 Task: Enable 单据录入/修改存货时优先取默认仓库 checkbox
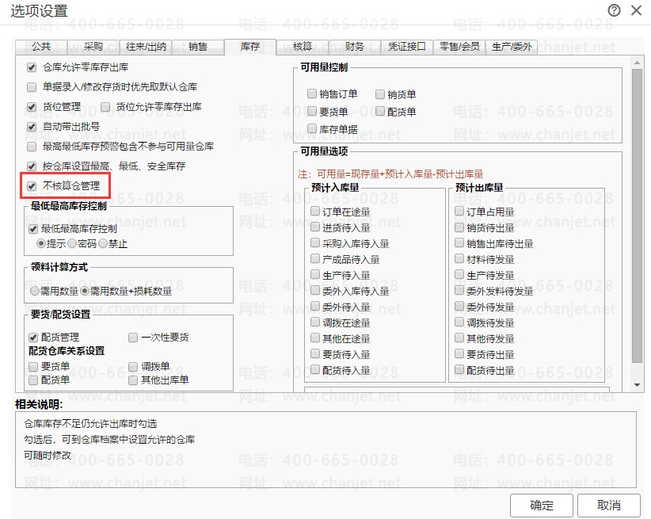click(32, 87)
